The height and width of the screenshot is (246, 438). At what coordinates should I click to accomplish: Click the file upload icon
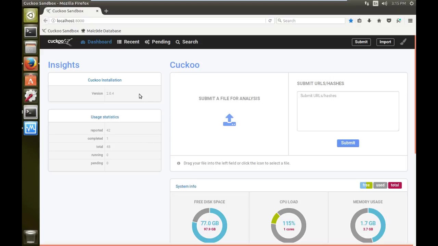click(229, 120)
